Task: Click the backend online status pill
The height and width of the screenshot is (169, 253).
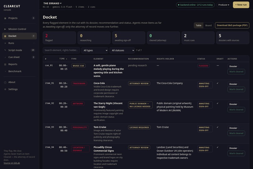Action: click(x=195, y=5)
